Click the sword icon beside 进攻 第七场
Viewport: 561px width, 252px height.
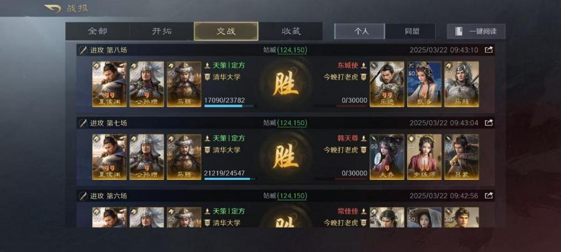pos(84,123)
